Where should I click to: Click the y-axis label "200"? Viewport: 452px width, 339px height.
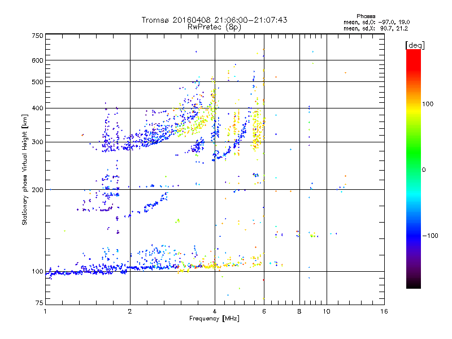[37, 190]
